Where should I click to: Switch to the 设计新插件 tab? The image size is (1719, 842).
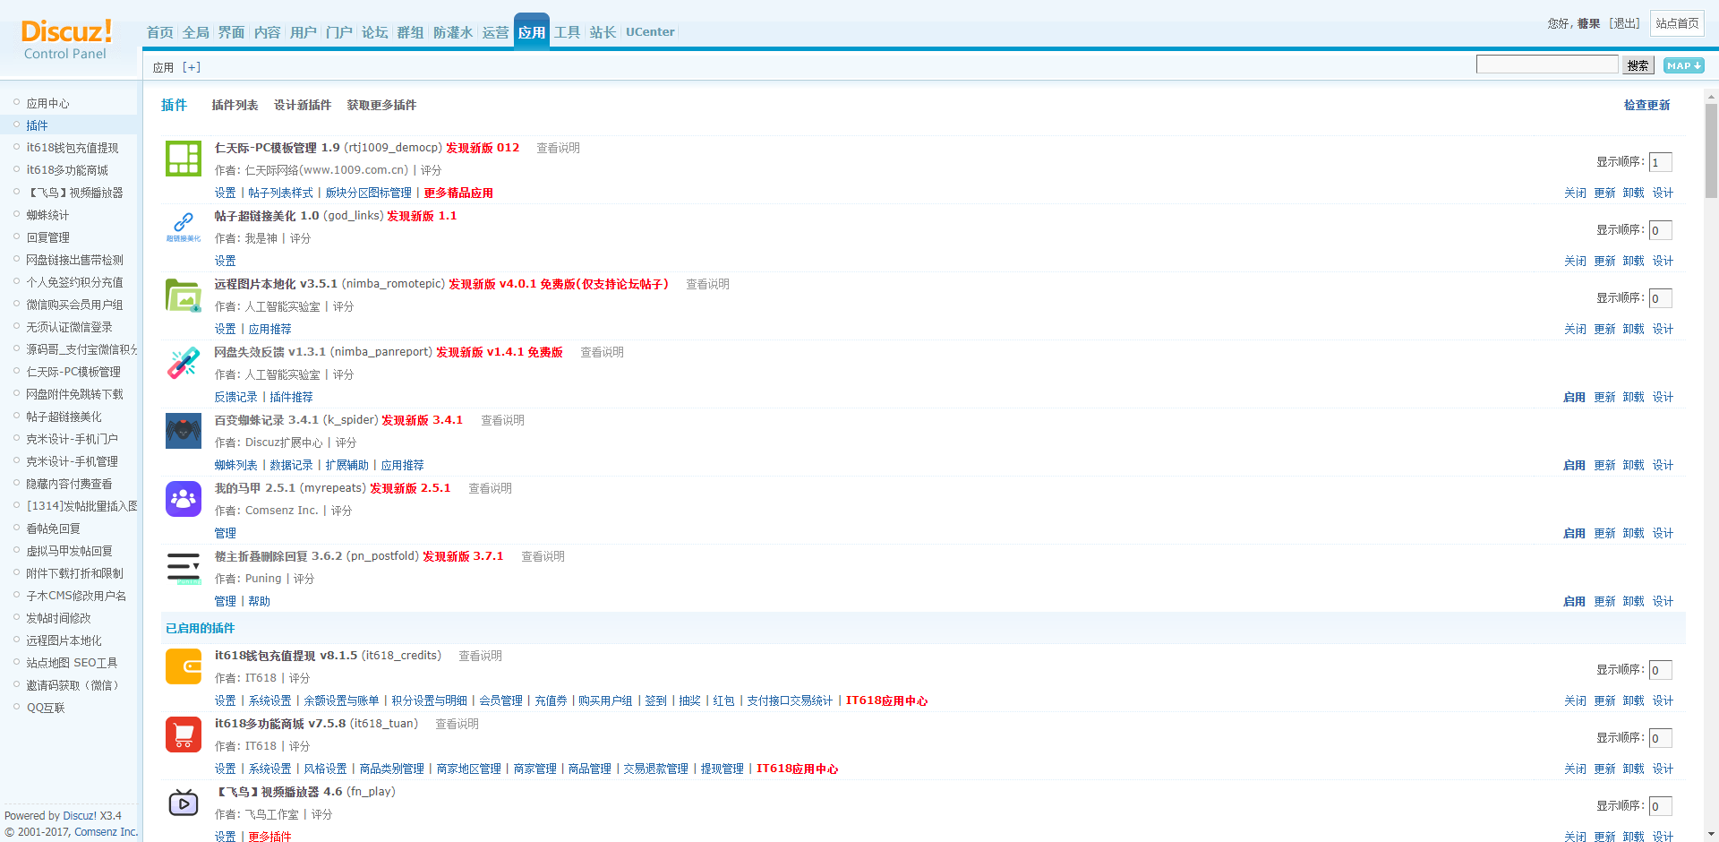point(303,105)
